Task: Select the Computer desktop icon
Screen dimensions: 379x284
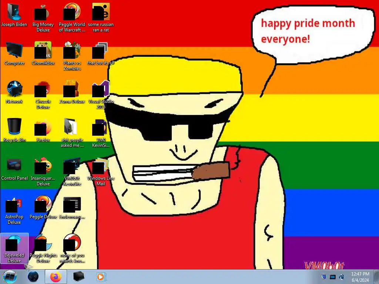Action: [x=14, y=54]
